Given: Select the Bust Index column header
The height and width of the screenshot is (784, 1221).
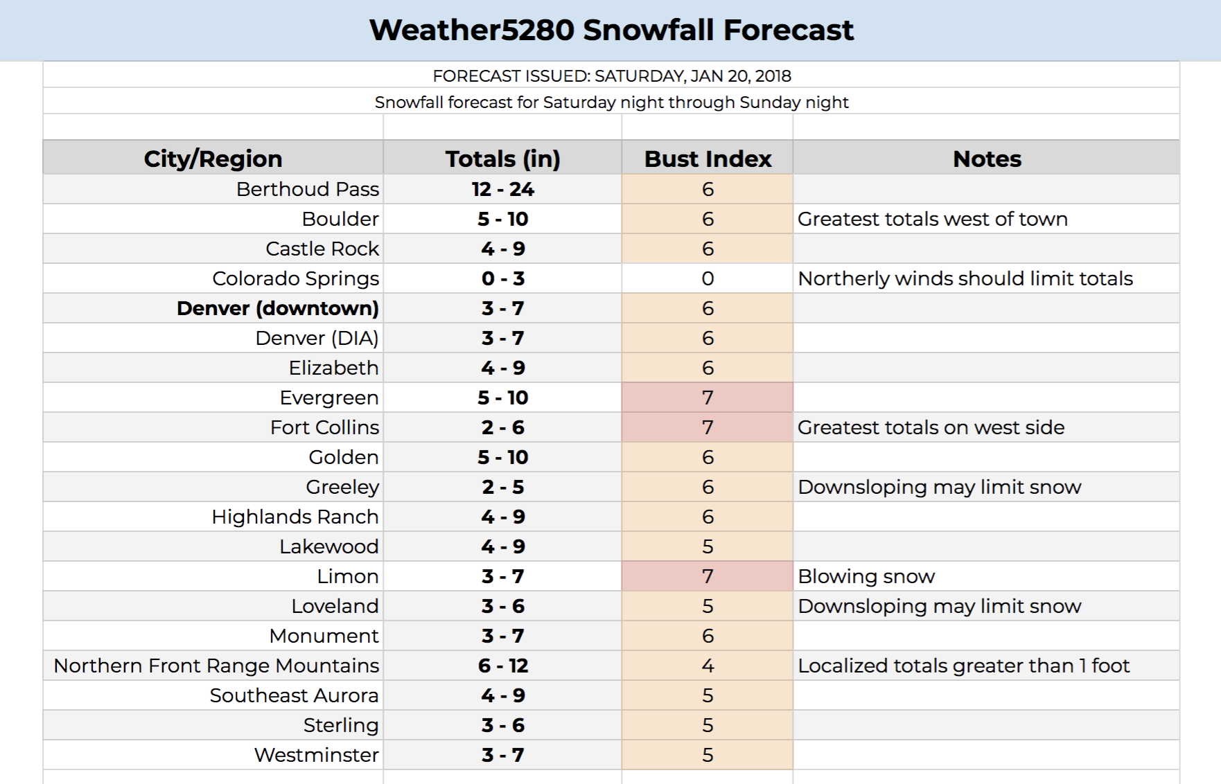Looking at the screenshot, I should (708, 158).
